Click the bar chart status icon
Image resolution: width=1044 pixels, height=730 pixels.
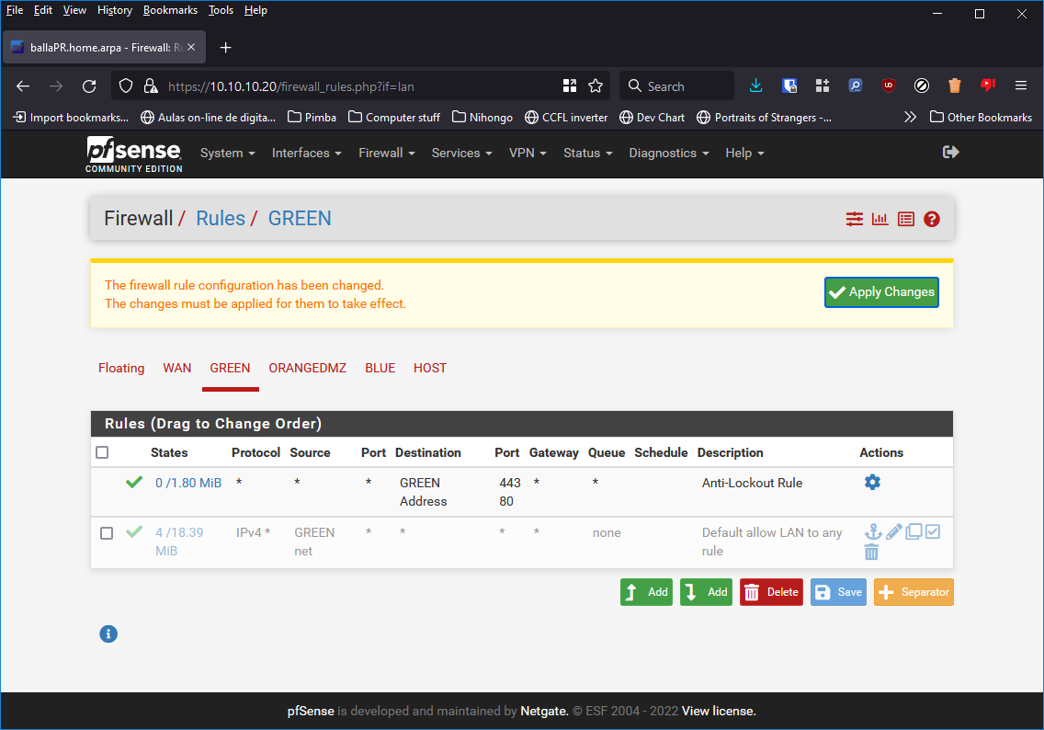880,219
